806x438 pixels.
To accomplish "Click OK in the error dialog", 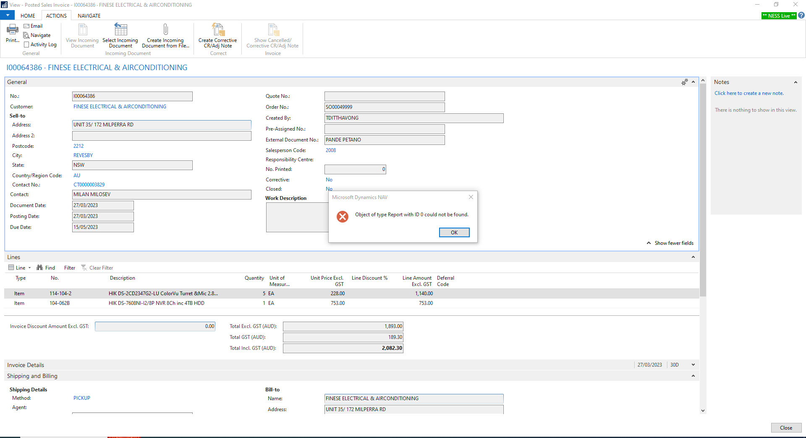I will click(454, 232).
